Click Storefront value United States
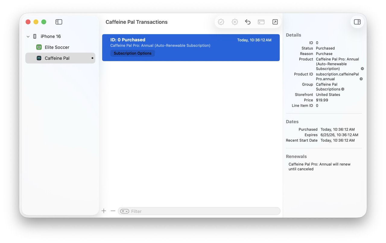The width and height of the screenshot is (386, 243). 328,95
